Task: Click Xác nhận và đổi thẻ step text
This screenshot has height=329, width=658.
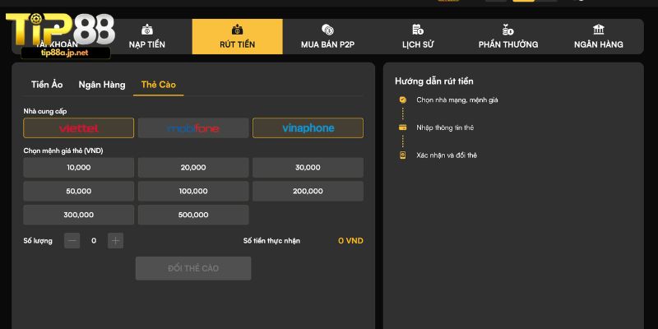Action: [447, 155]
